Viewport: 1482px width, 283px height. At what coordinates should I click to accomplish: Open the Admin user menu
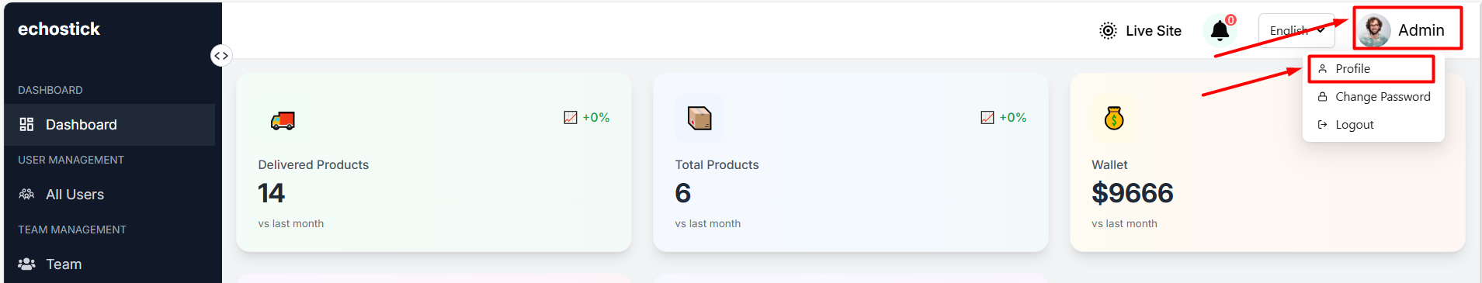[1407, 29]
